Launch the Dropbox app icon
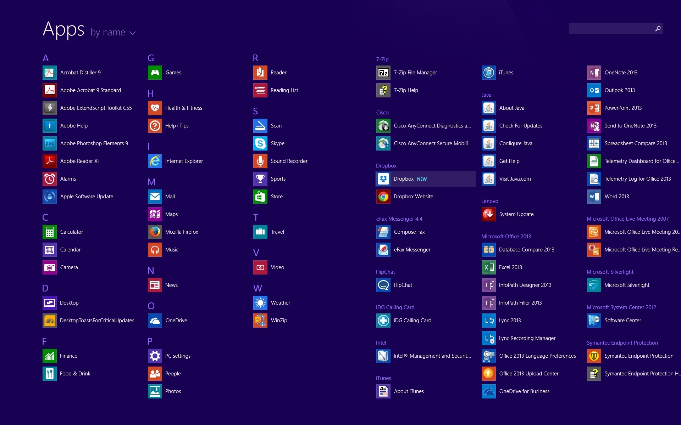Screen dimensions: 681x425 [x=383, y=179]
